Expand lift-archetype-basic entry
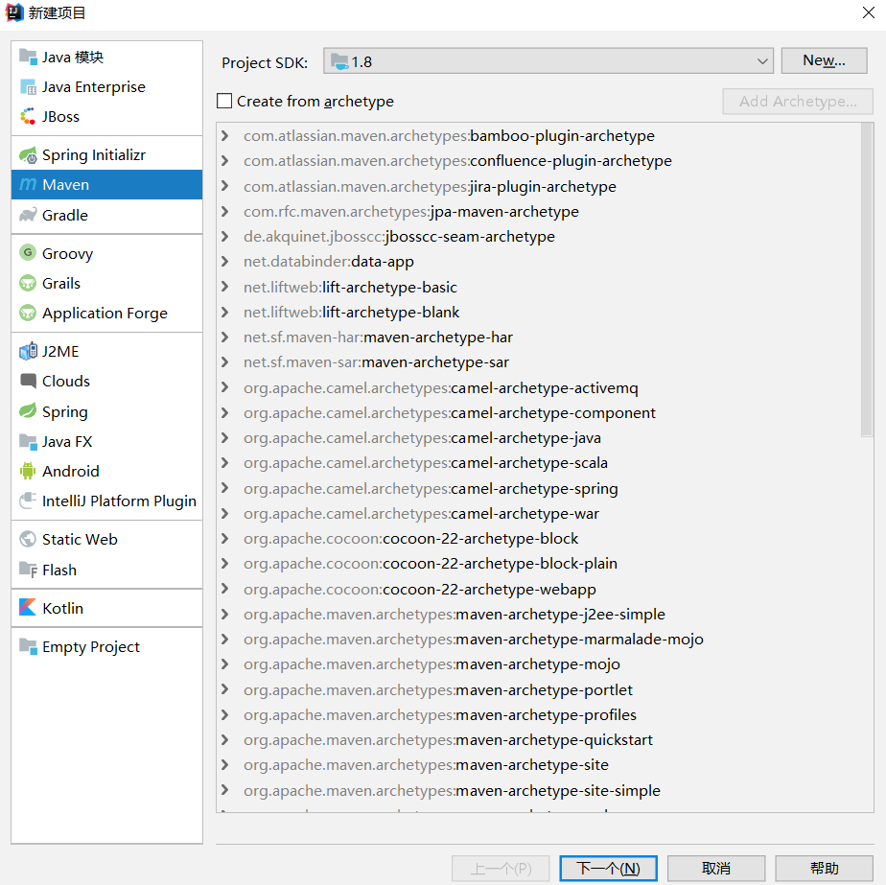 click(225, 287)
